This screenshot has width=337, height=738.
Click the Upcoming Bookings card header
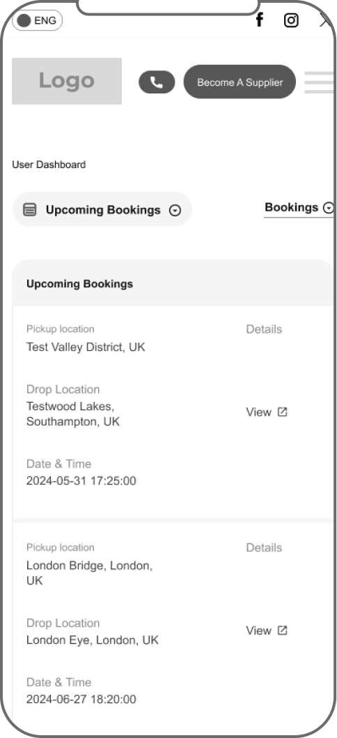(173, 283)
